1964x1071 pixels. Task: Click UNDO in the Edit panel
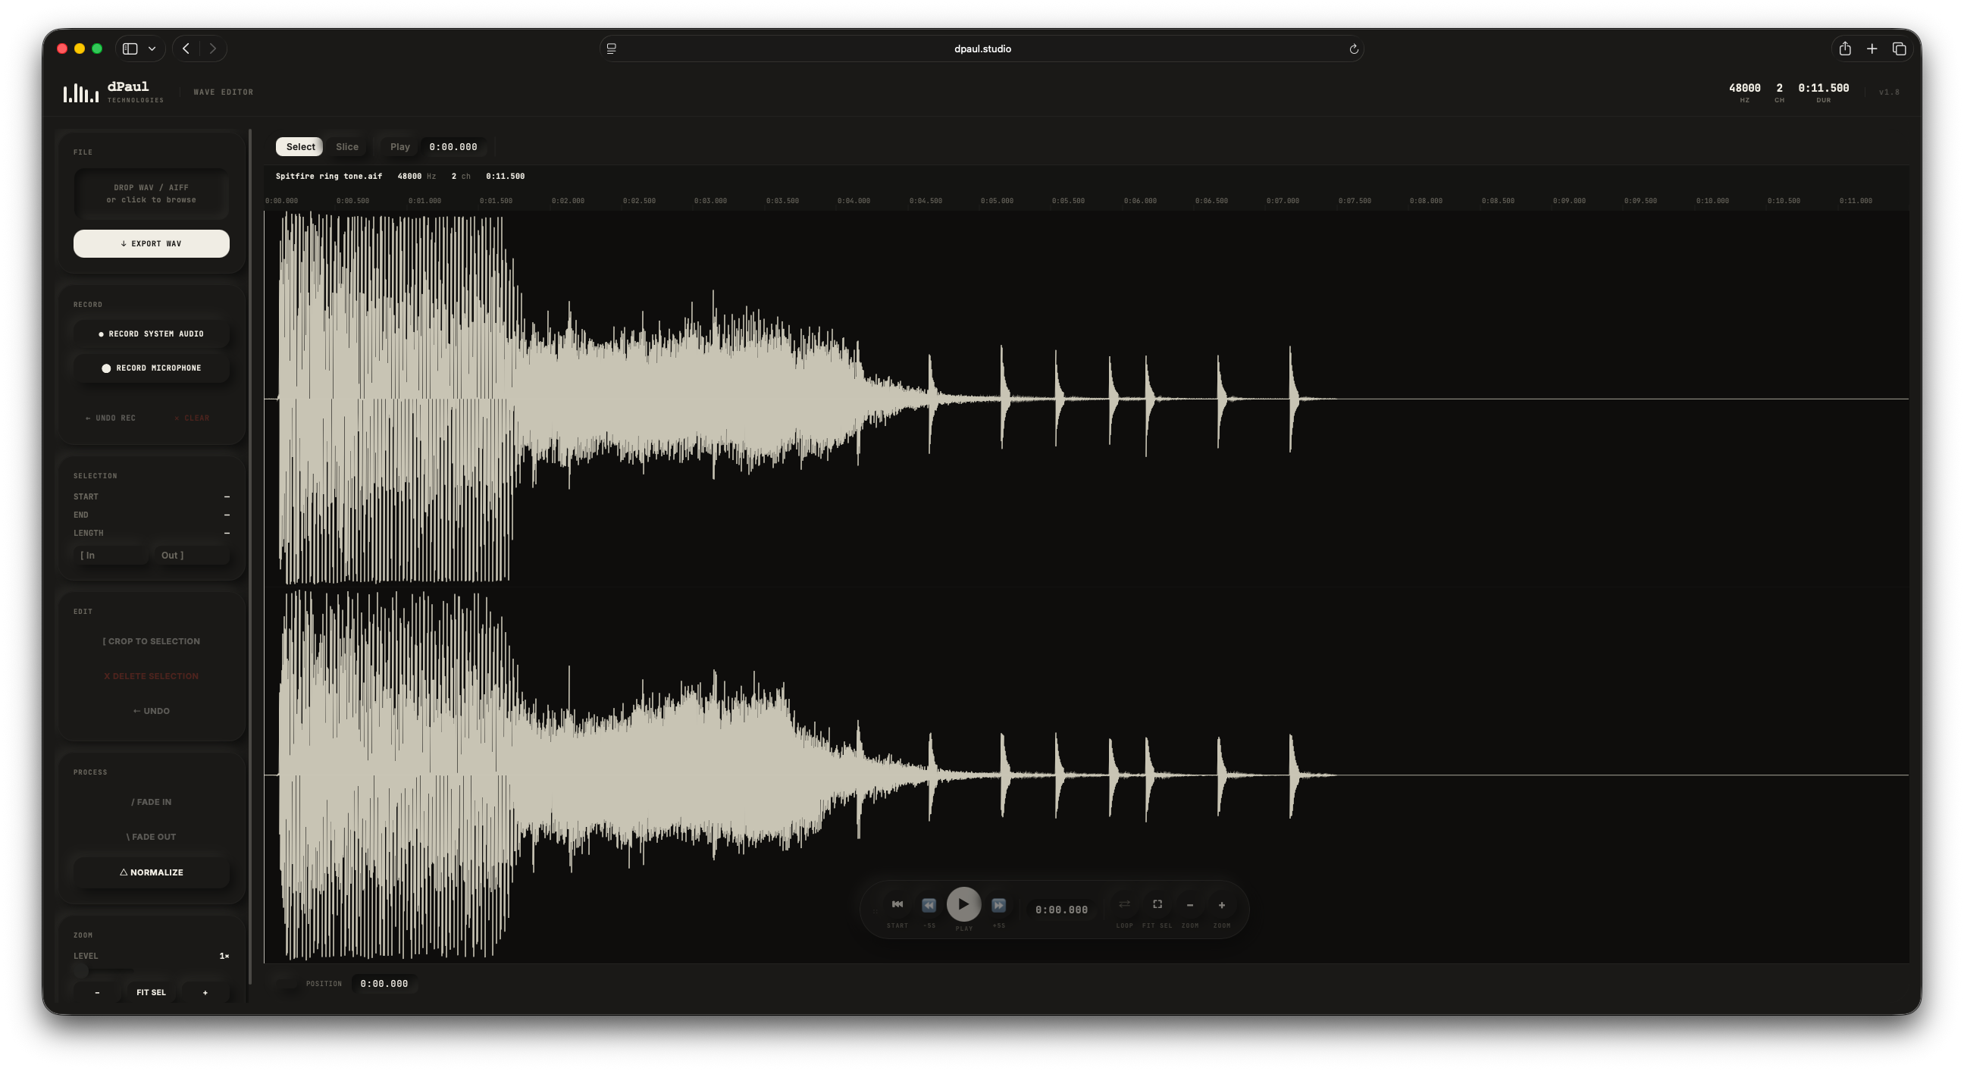[x=151, y=710]
